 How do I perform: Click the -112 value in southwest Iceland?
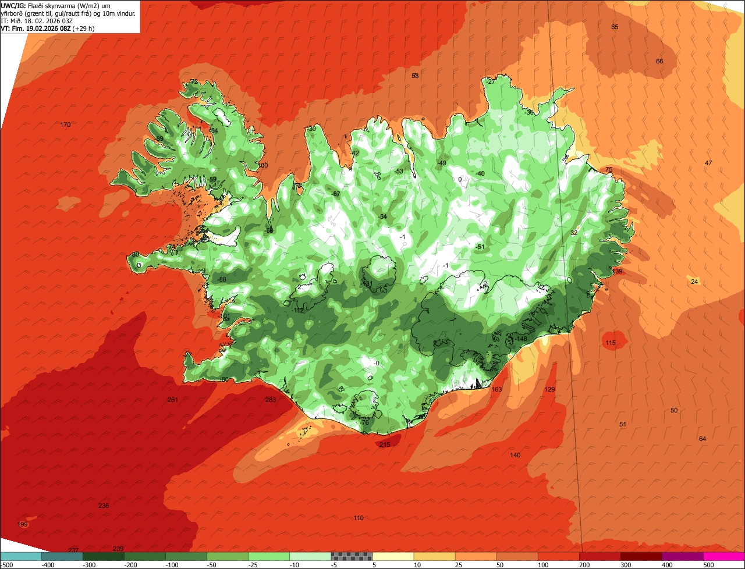(298, 310)
